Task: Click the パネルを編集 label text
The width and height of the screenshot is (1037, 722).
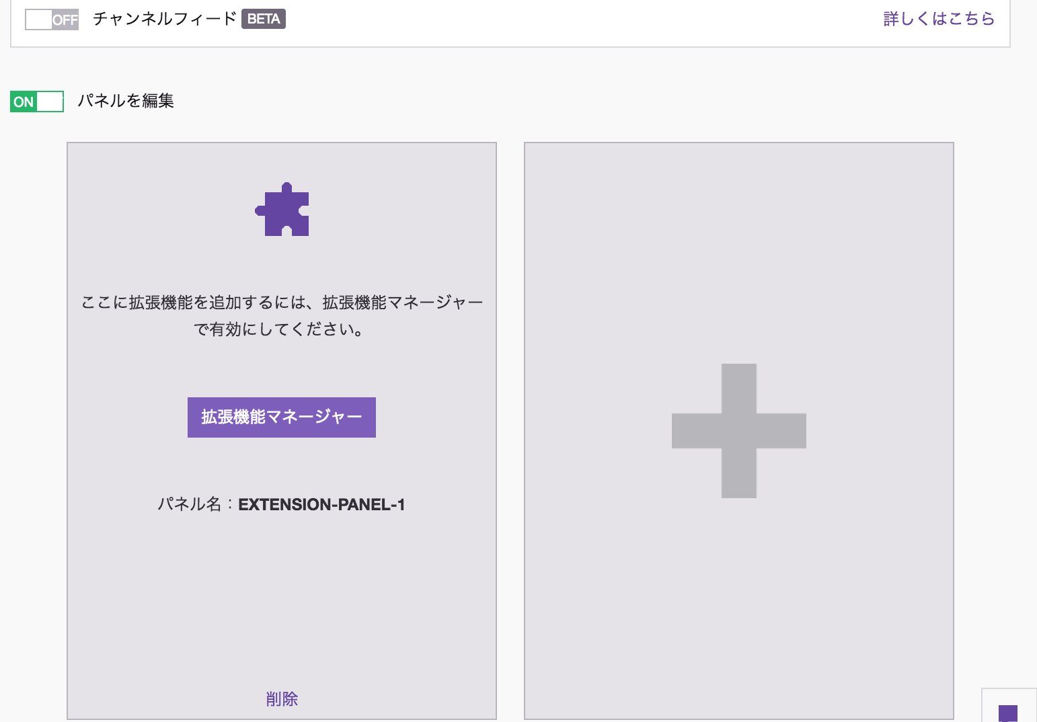Action: coord(126,101)
